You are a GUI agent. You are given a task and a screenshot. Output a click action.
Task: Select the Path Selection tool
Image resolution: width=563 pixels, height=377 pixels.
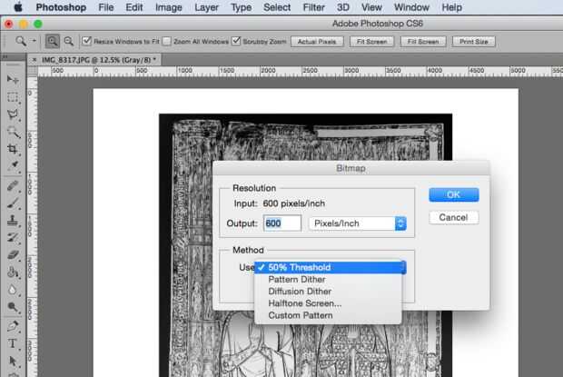(x=13, y=361)
